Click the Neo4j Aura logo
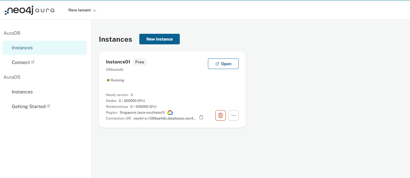Viewport: 410px width, 178px height. coord(29,10)
